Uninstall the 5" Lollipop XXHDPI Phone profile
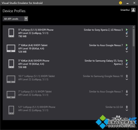 (x=127, y=33)
